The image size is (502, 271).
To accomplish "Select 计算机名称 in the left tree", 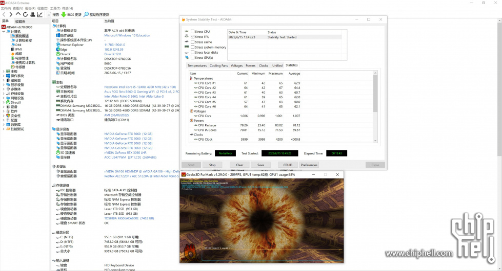I will (x=22, y=40).
